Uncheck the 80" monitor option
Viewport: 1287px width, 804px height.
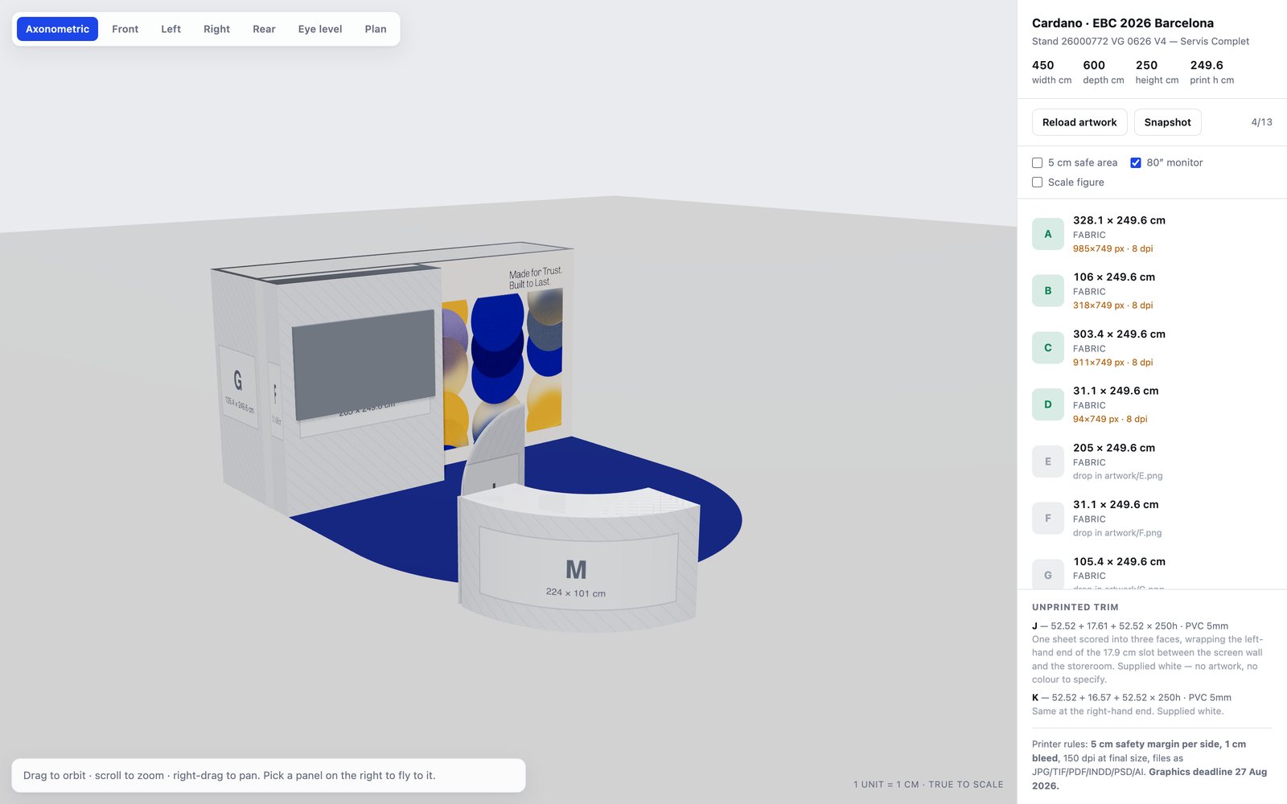click(x=1136, y=162)
